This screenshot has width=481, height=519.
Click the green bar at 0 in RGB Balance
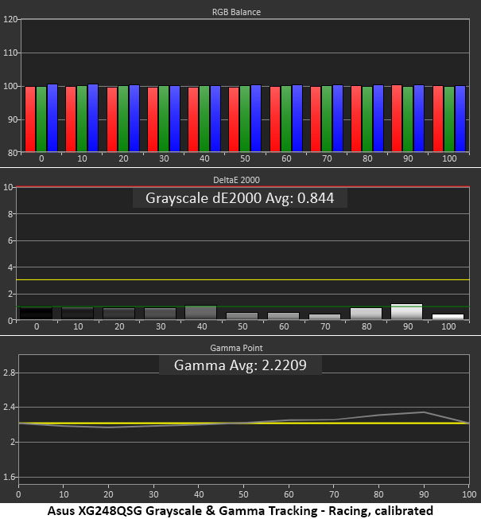pos(41,119)
